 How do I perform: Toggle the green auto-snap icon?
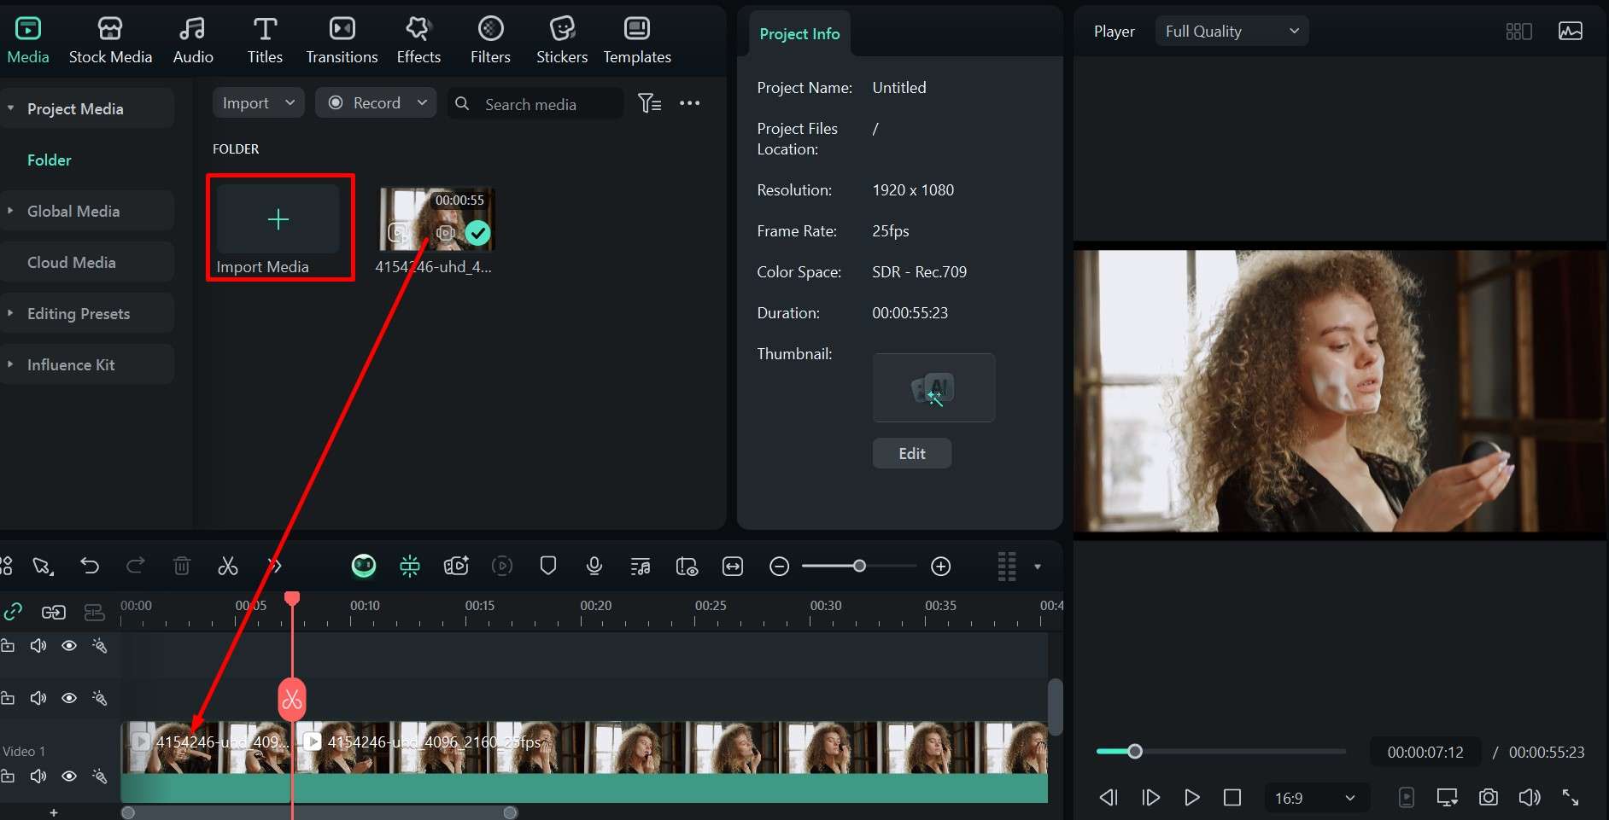click(410, 566)
